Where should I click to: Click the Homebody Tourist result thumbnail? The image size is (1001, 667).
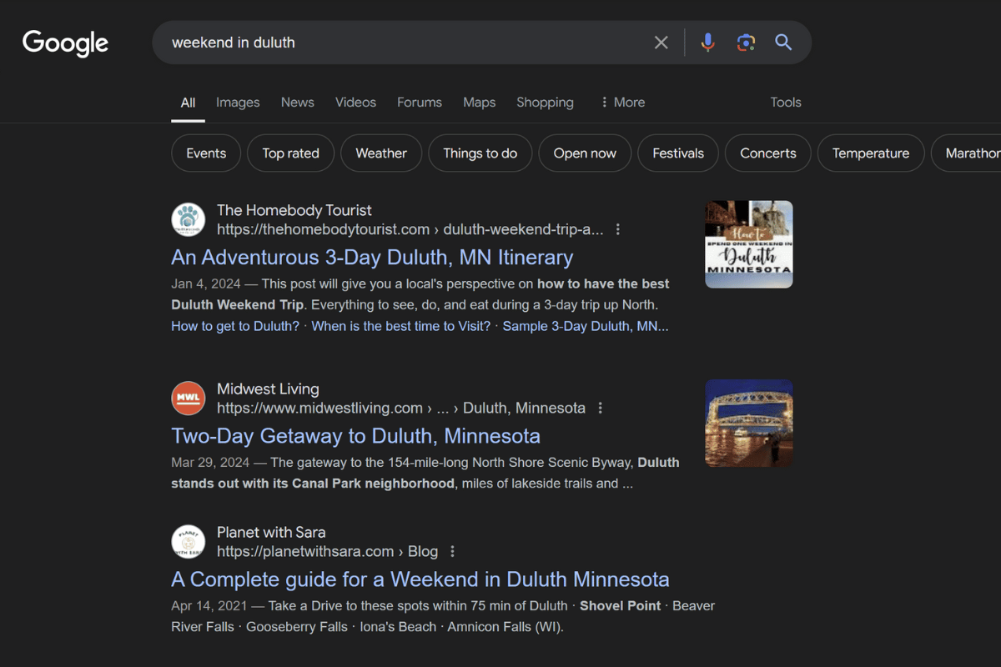[748, 244]
